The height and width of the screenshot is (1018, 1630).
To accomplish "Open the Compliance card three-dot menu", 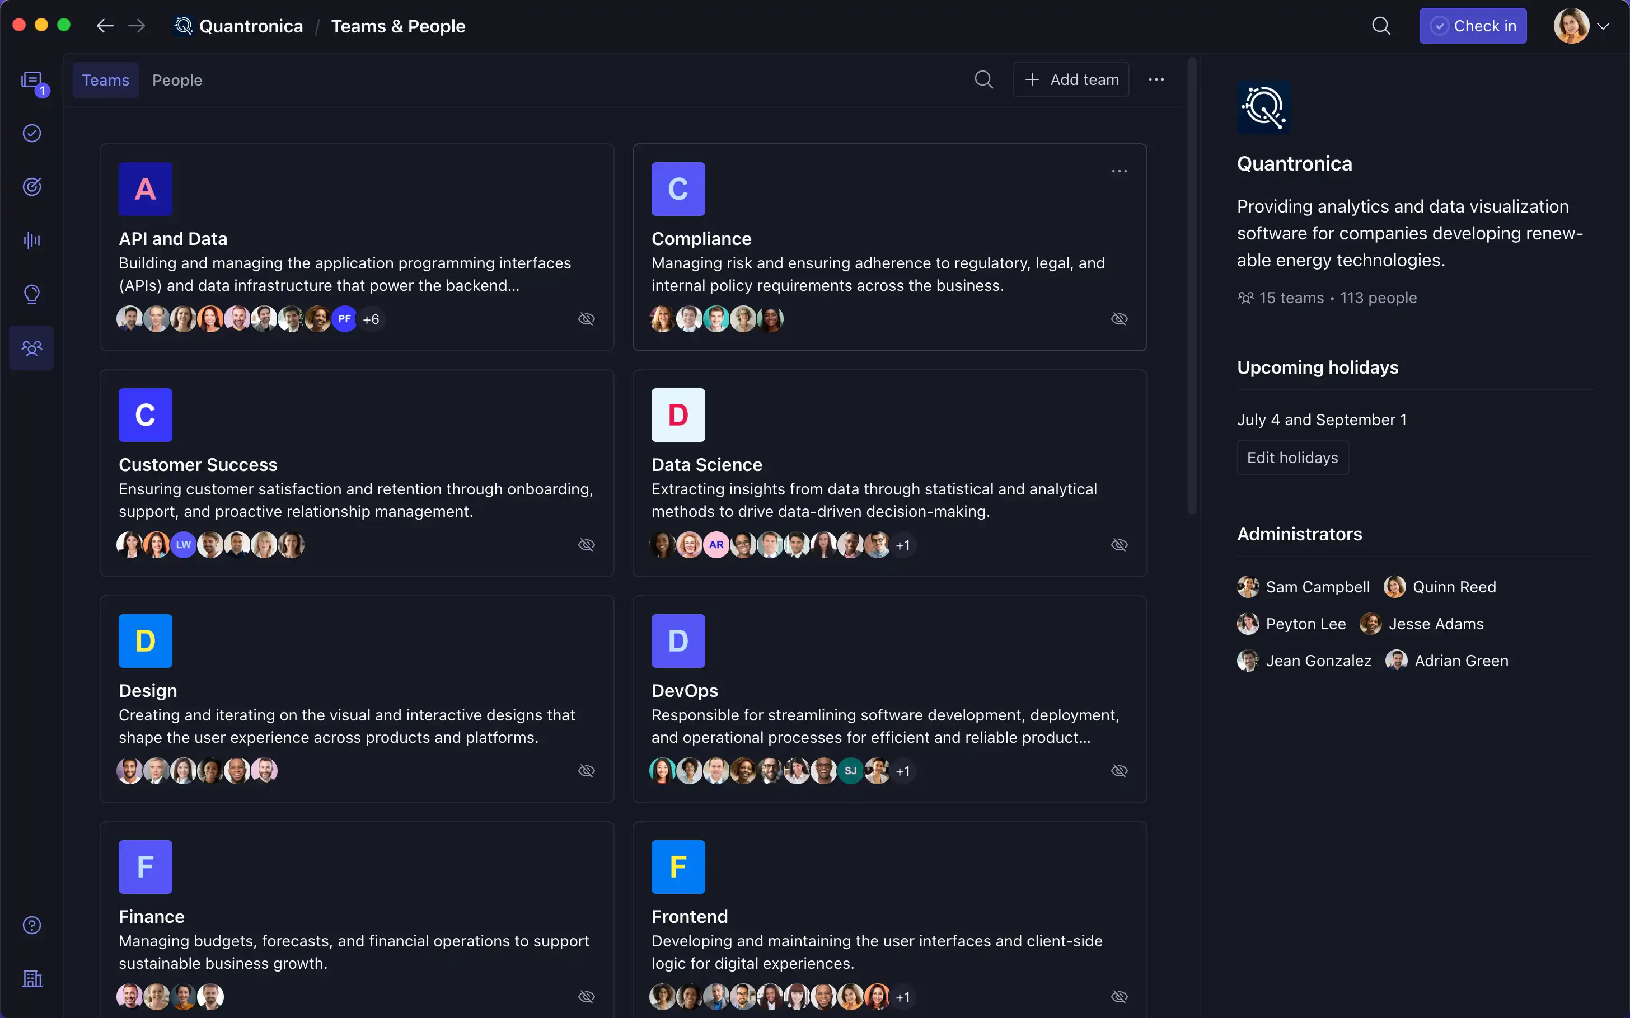I will pyautogui.click(x=1119, y=172).
